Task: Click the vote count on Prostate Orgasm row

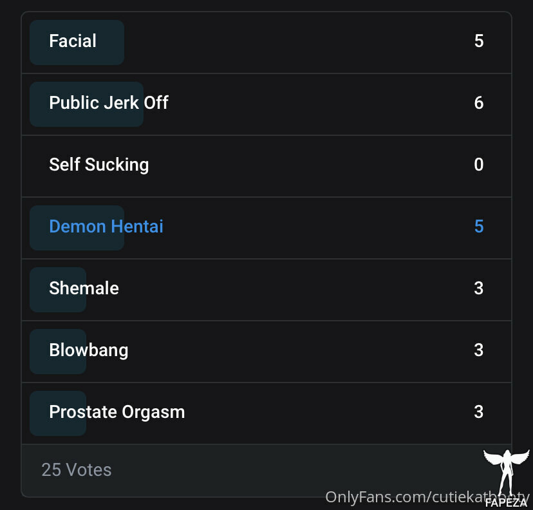Action: (479, 412)
